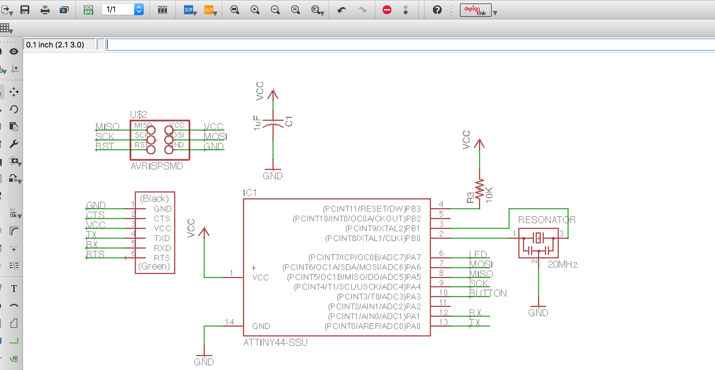Viewport: 715px width, 370px height.
Task: Open the Design Link menu button
Action: (x=476, y=10)
